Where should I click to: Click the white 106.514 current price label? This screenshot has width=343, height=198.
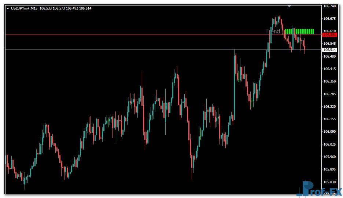pos(329,50)
